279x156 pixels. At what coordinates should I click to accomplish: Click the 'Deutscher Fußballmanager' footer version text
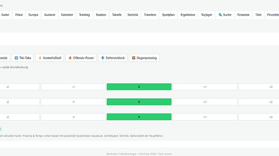(x=139, y=154)
